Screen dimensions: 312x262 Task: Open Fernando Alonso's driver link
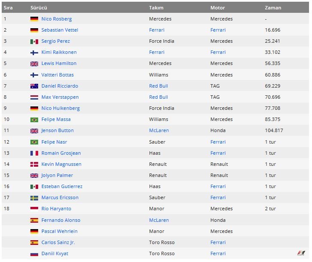(61, 221)
